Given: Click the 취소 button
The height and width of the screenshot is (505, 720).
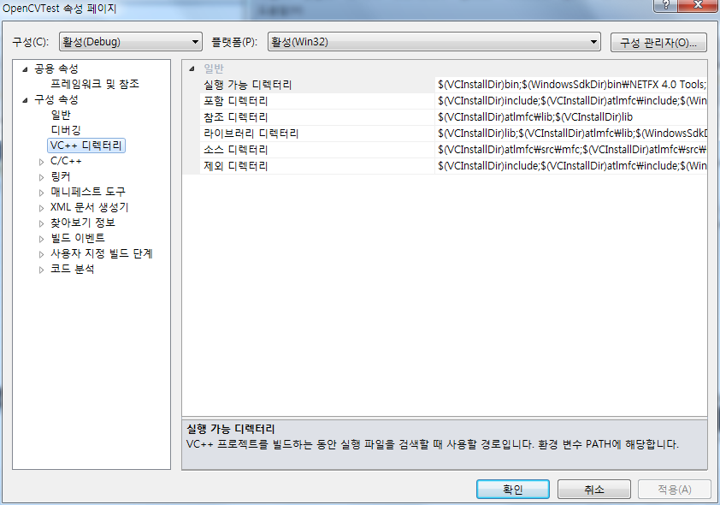Looking at the screenshot, I should click(x=593, y=489).
